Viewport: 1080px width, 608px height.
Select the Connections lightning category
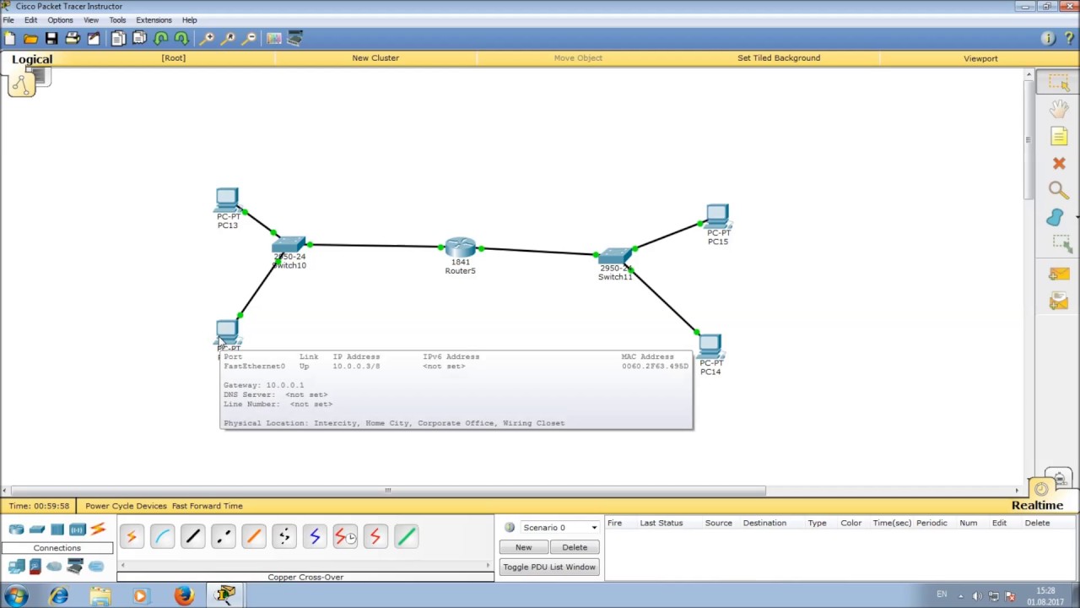point(98,529)
